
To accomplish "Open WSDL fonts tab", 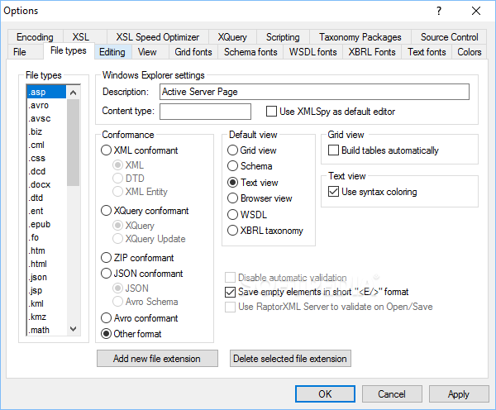I will 312,52.
